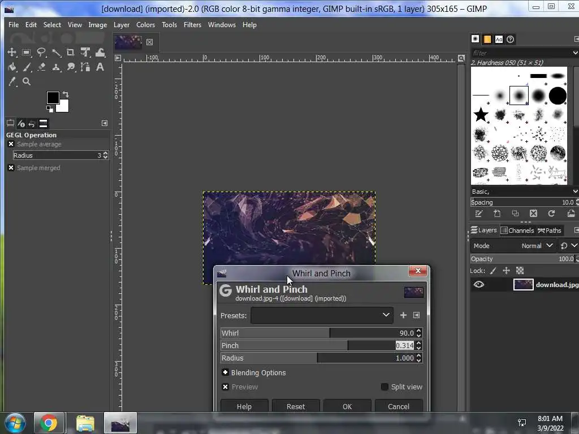Select the Smudge tool
579x434 pixels.
coord(71,67)
